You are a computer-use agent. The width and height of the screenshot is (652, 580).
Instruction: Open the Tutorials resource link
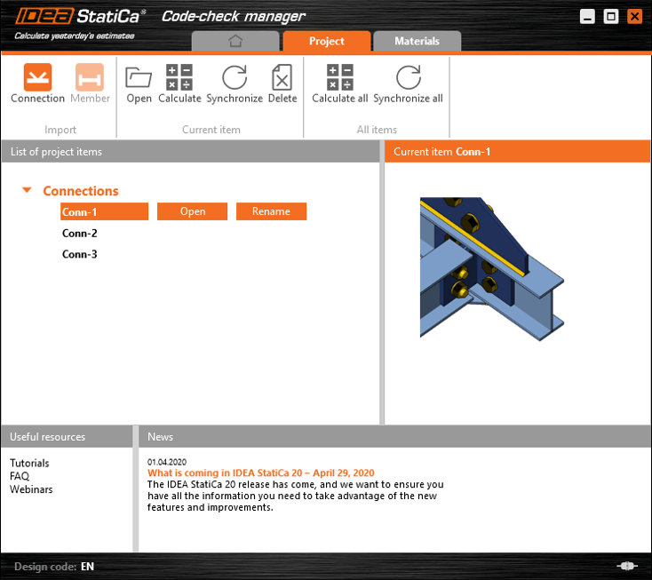29,463
